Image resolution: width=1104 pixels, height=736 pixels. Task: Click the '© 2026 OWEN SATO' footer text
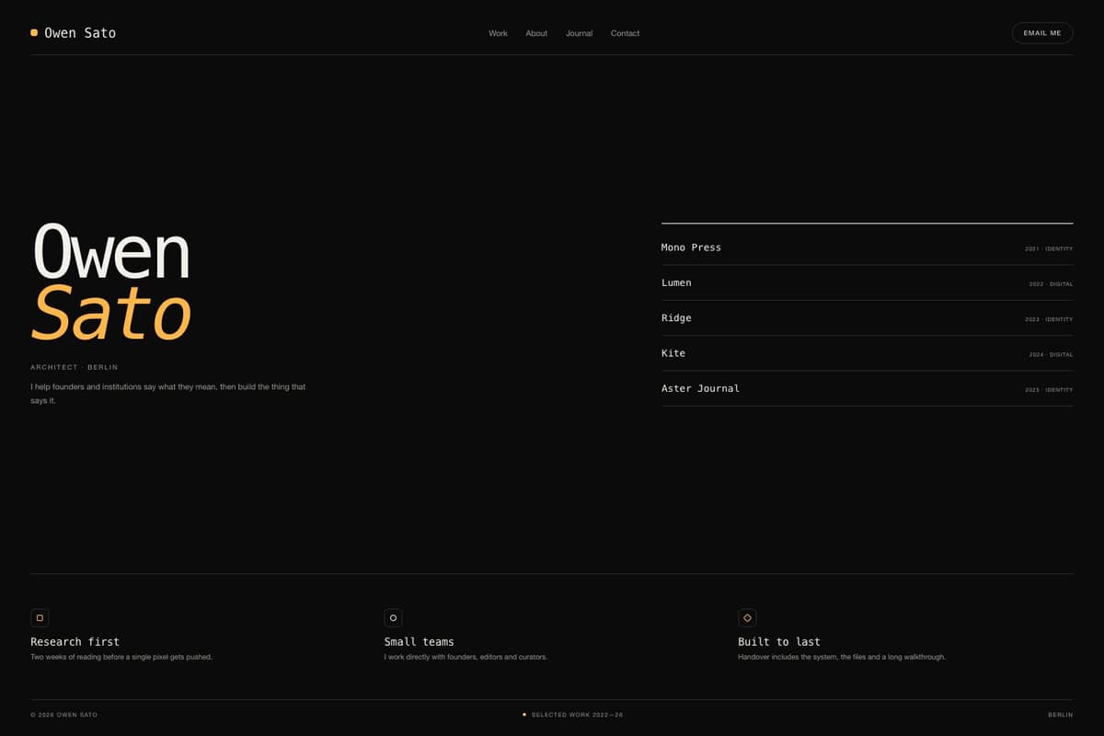[63, 715]
